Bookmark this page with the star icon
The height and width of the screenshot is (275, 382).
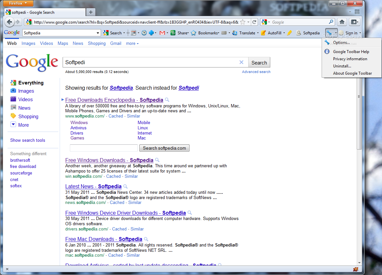(x=243, y=22)
